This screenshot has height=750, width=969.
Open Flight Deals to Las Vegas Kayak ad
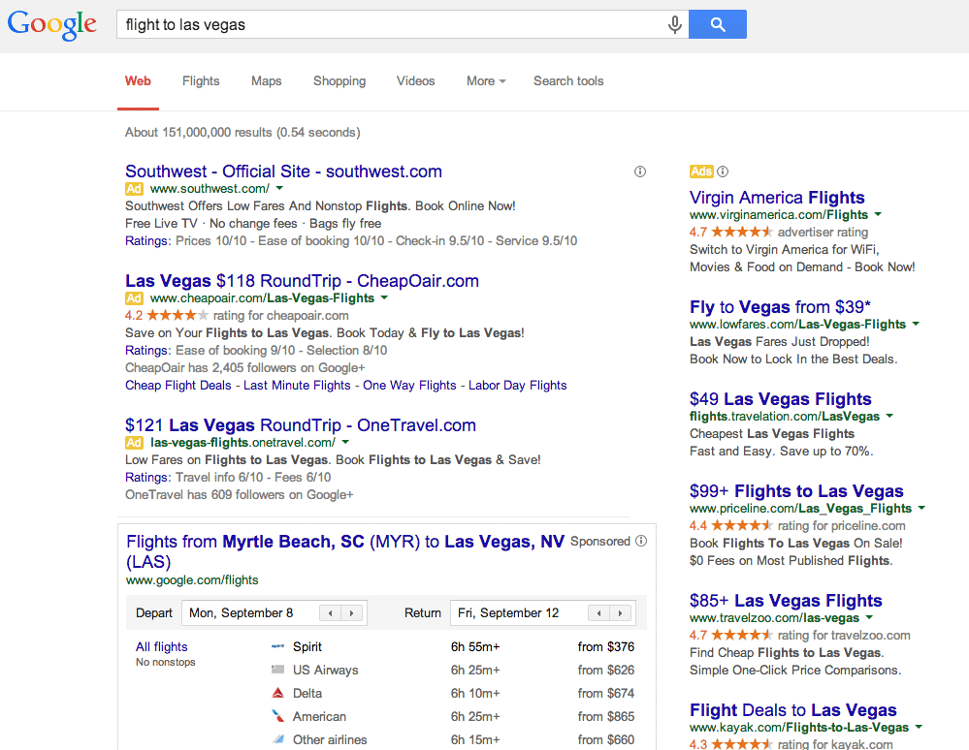pos(792,710)
